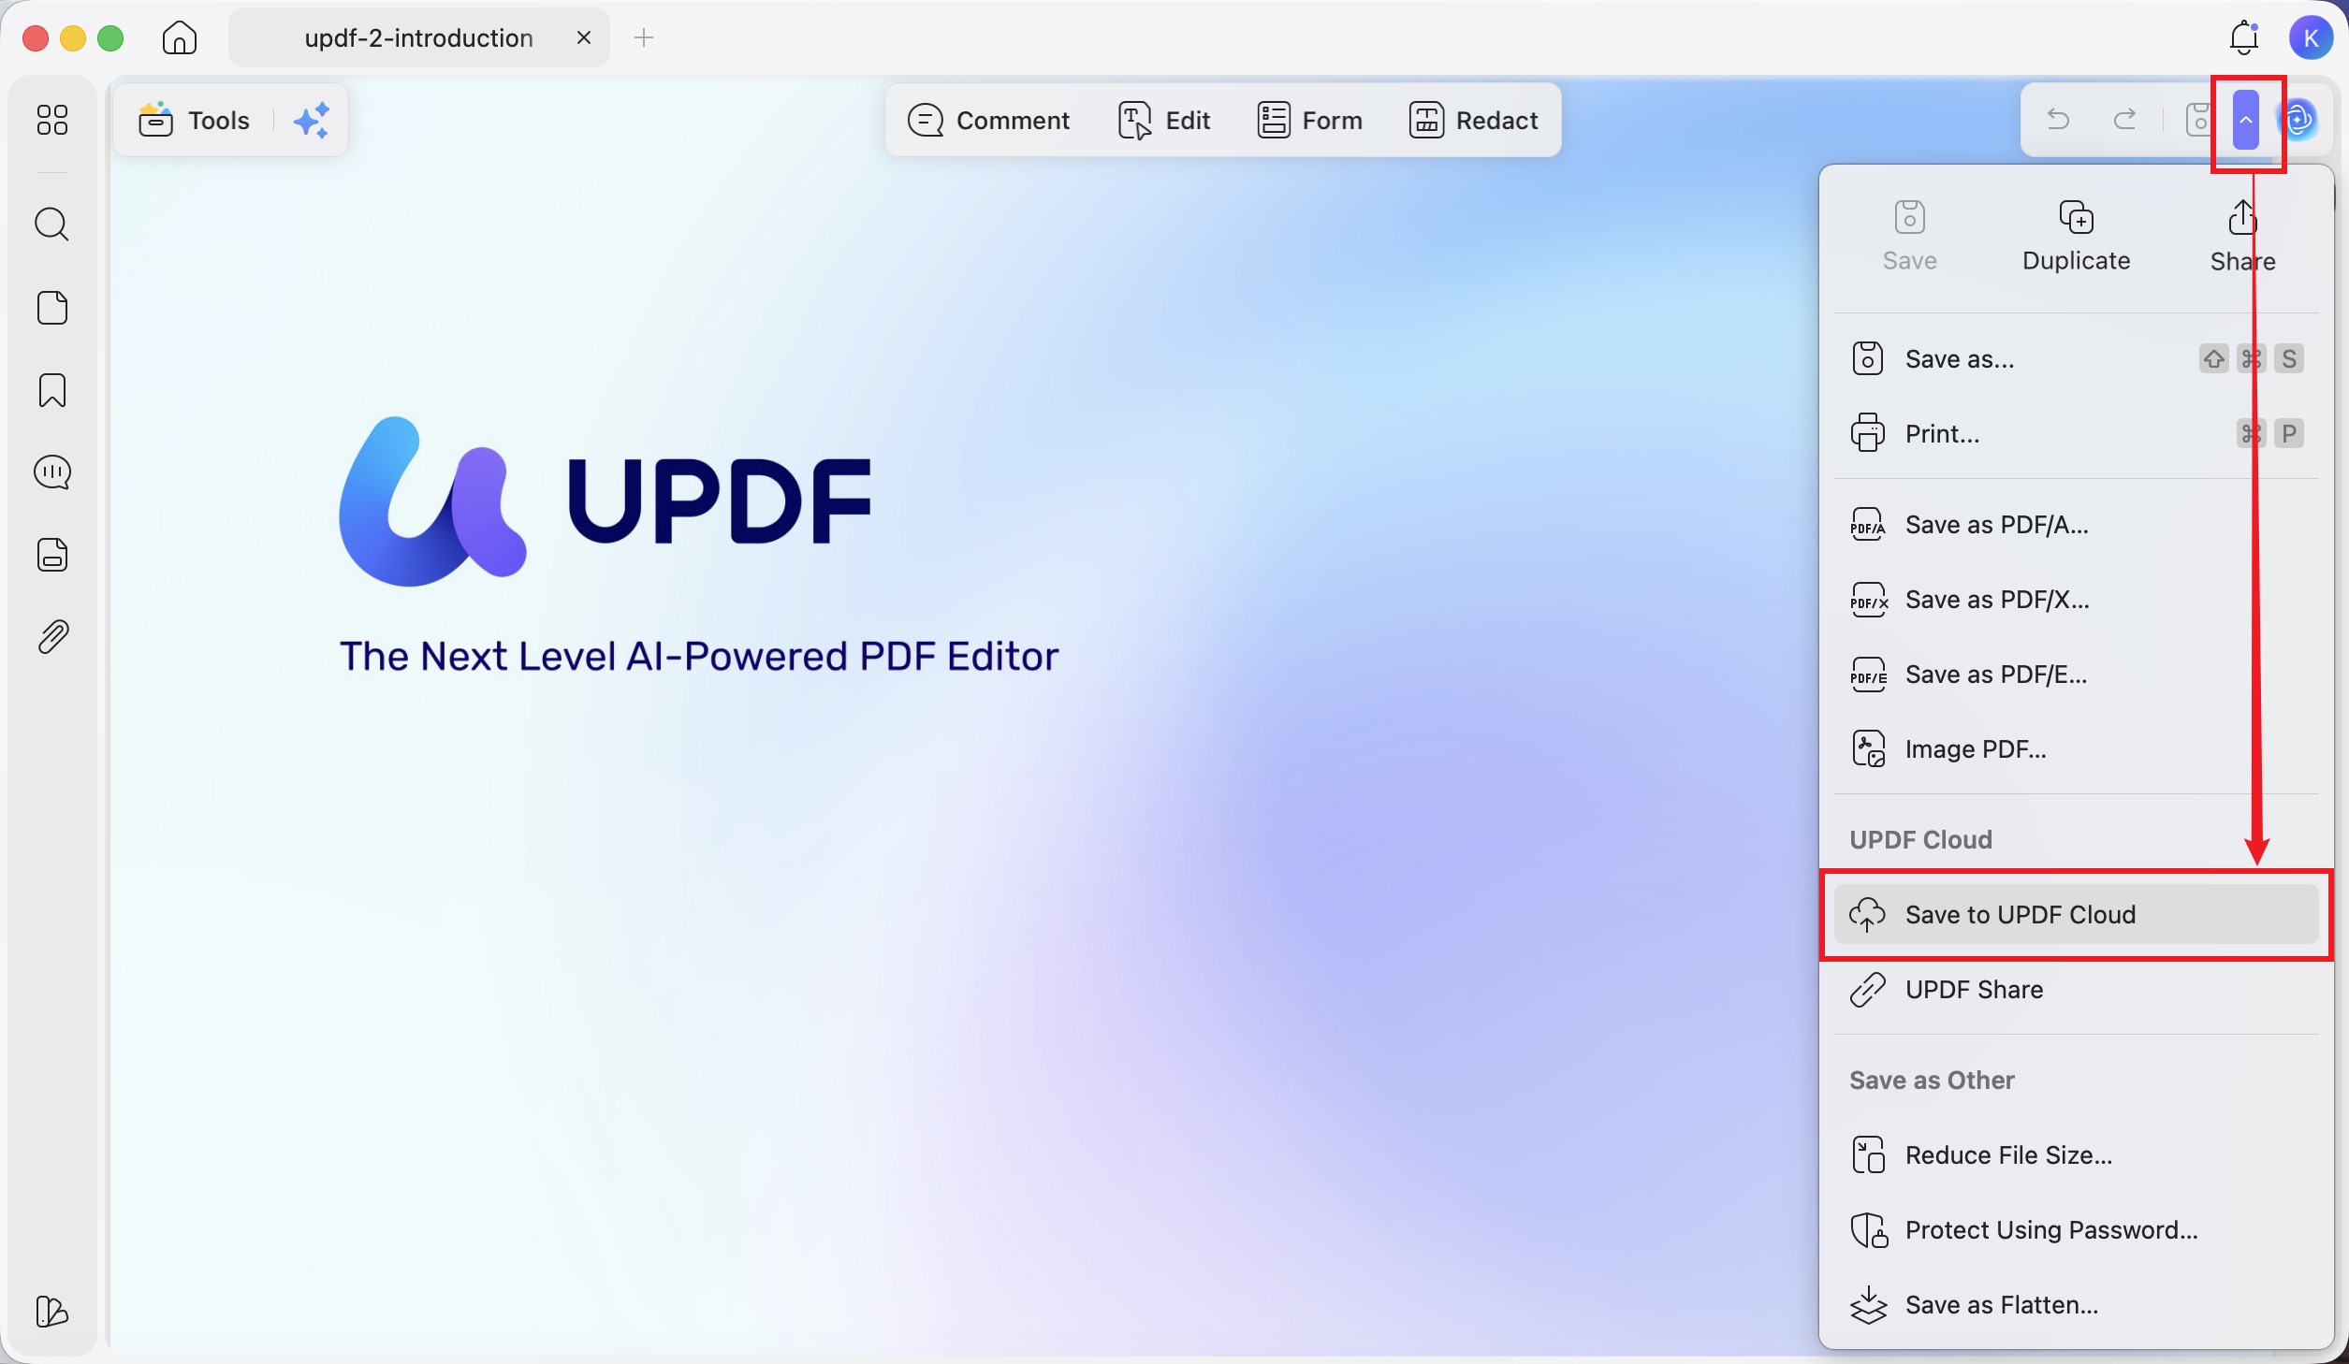Select Save as PDF/A... option
Screen dimensions: 2349x1364
click(x=2076, y=525)
